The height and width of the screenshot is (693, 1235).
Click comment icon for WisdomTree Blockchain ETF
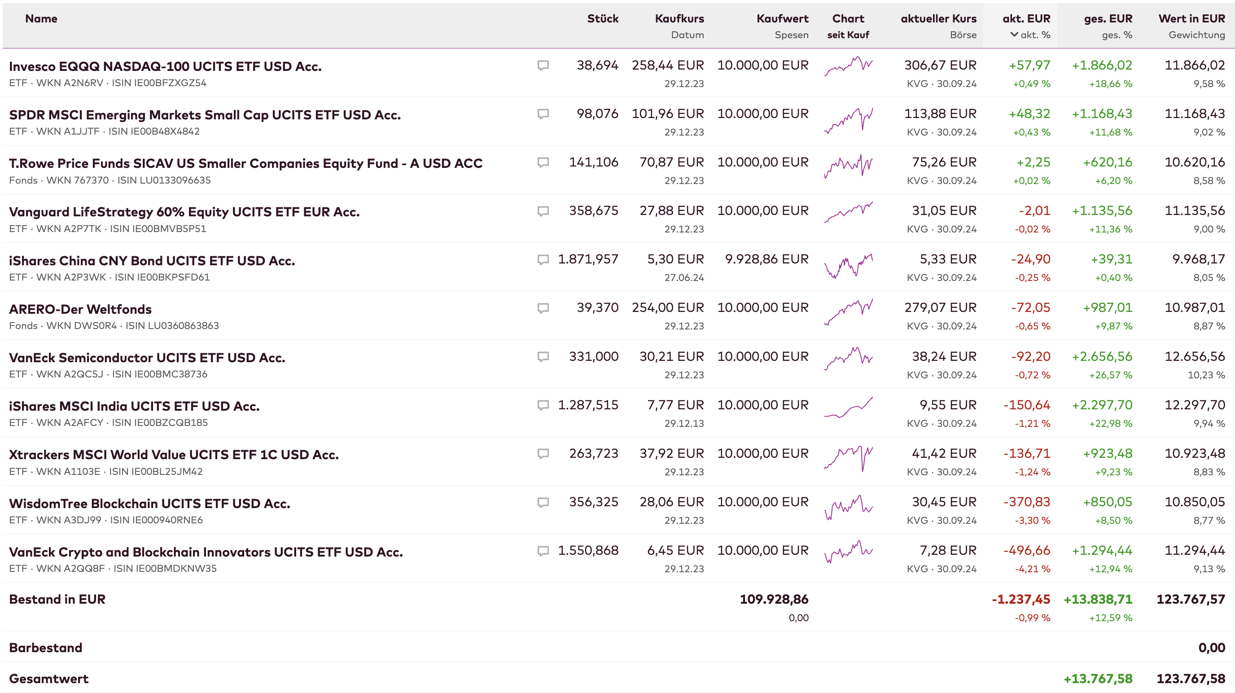pyautogui.click(x=543, y=502)
